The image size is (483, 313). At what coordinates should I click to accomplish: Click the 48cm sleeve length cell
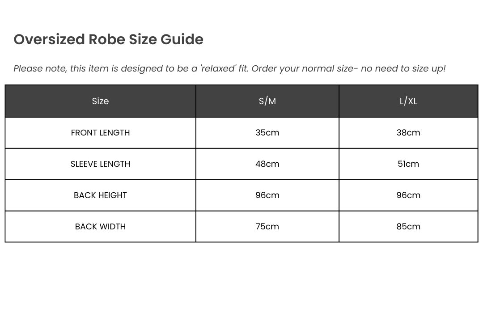[x=267, y=164]
